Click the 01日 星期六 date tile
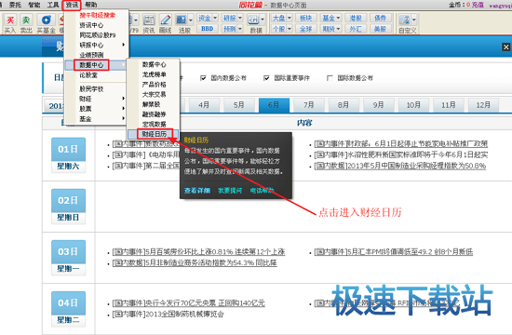 coord(68,155)
